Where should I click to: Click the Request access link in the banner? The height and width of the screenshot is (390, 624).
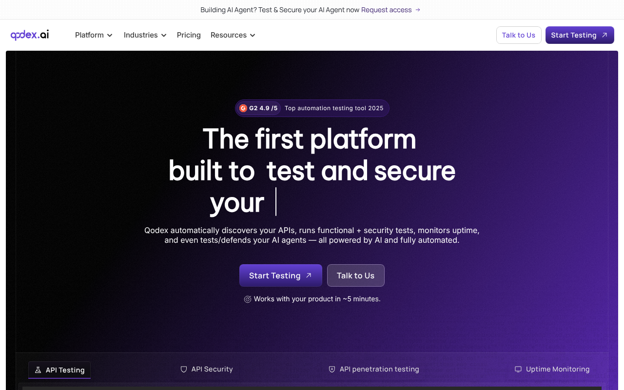coord(387,10)
